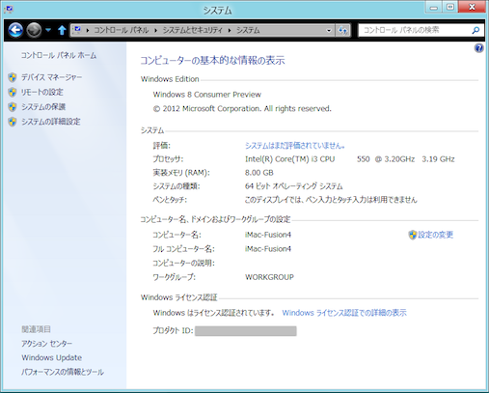Open パフォーマンスの情報とツール link
The height and width of the screenshot is (393, 489).
tap(63, 372)
